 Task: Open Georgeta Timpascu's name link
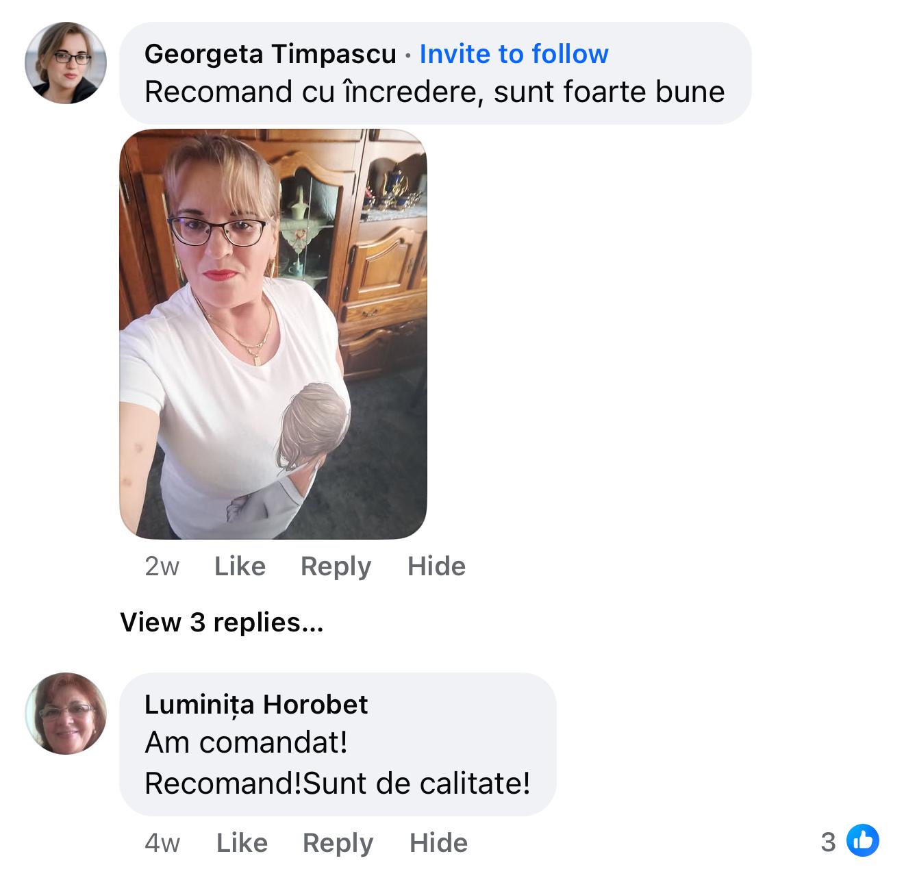pyautogui.click(x=271, y=53)
